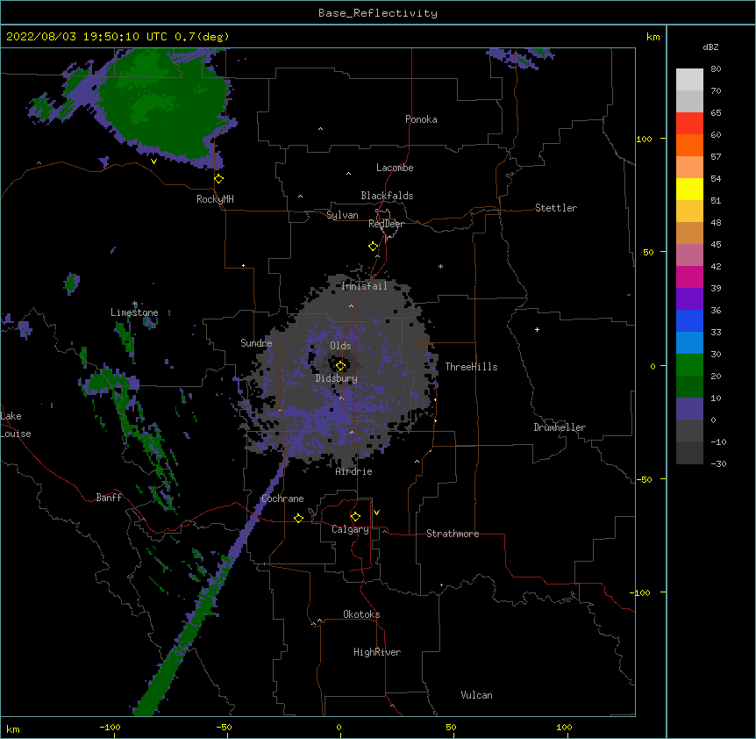Image resolution: width=756 pixels, height=739 pixels.
Task: Click the yellow V marker east of the Calgary diamond
Action: coord(376,513)
